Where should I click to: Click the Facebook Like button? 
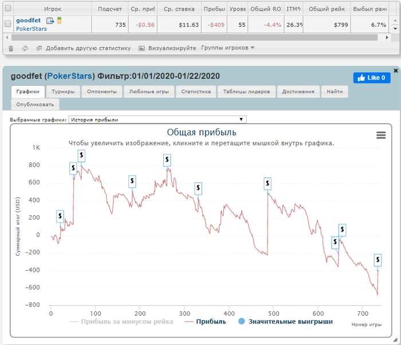[372, 78]
